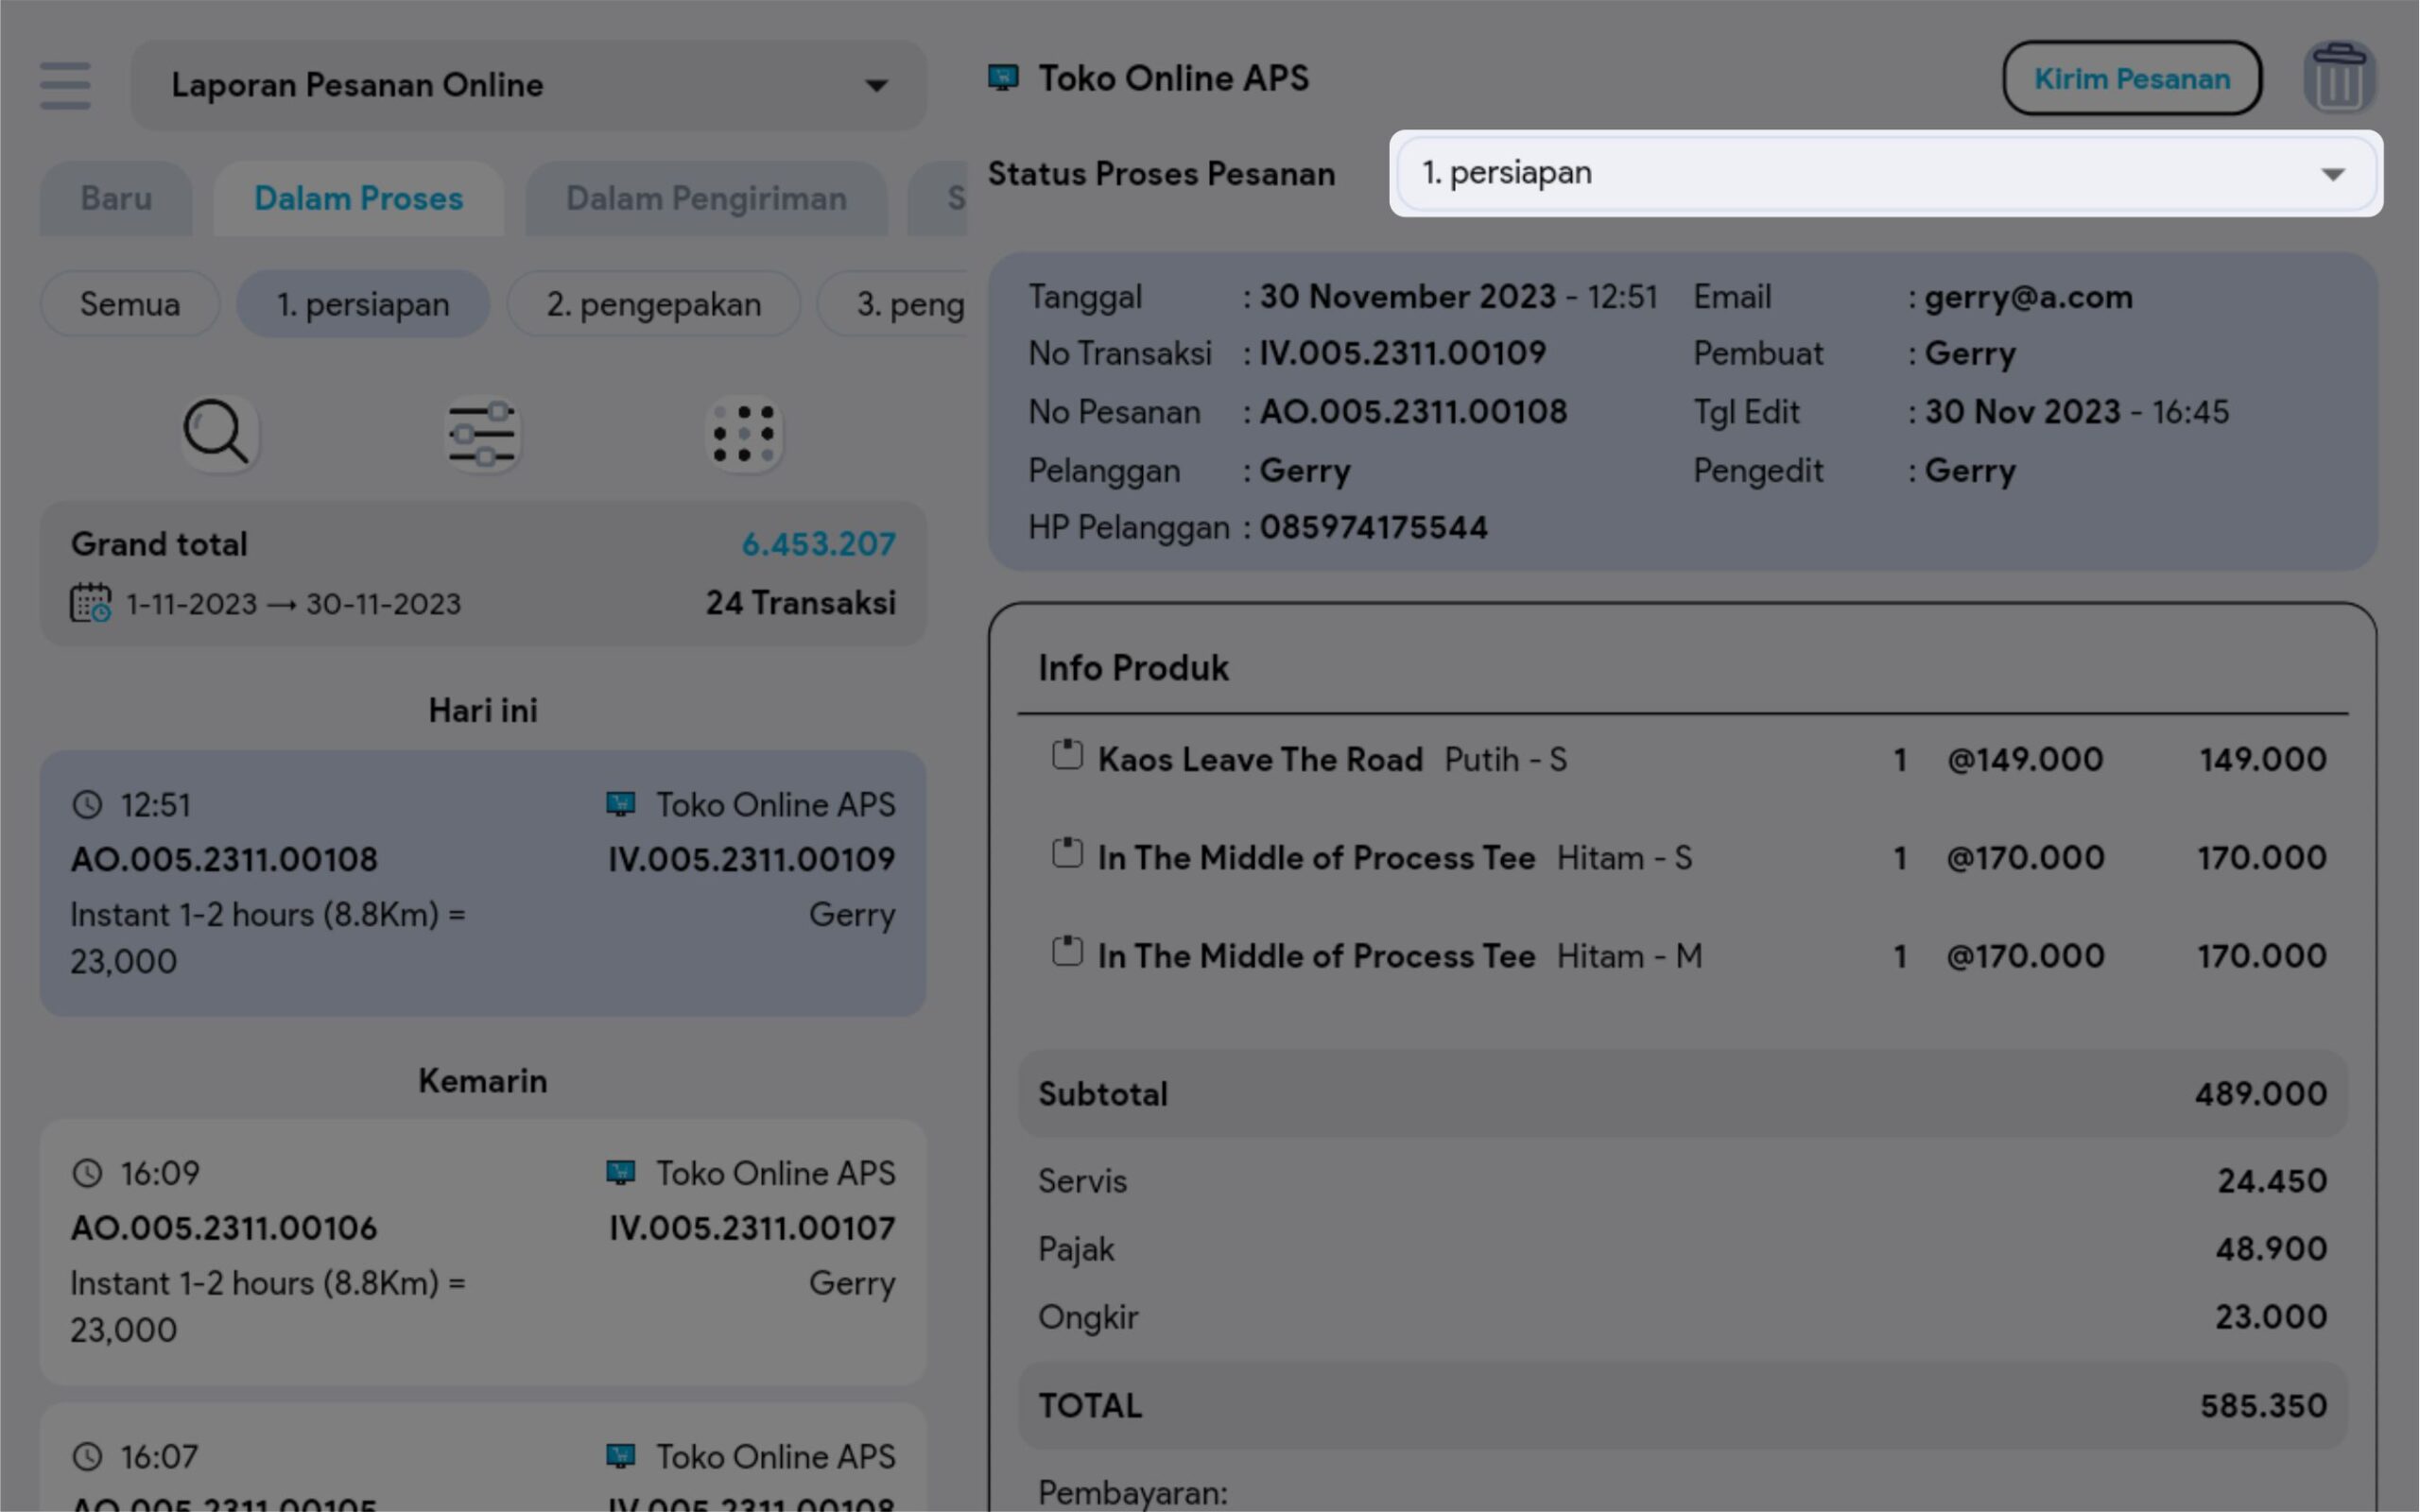Click Toko Online APS monitor icon in header
Screen dimensions: 2420x1512
click(1003, 78)
